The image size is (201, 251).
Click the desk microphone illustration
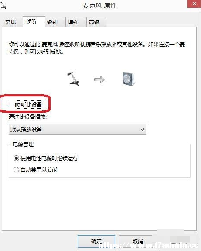pyautogui.click(x=73, y=79)
